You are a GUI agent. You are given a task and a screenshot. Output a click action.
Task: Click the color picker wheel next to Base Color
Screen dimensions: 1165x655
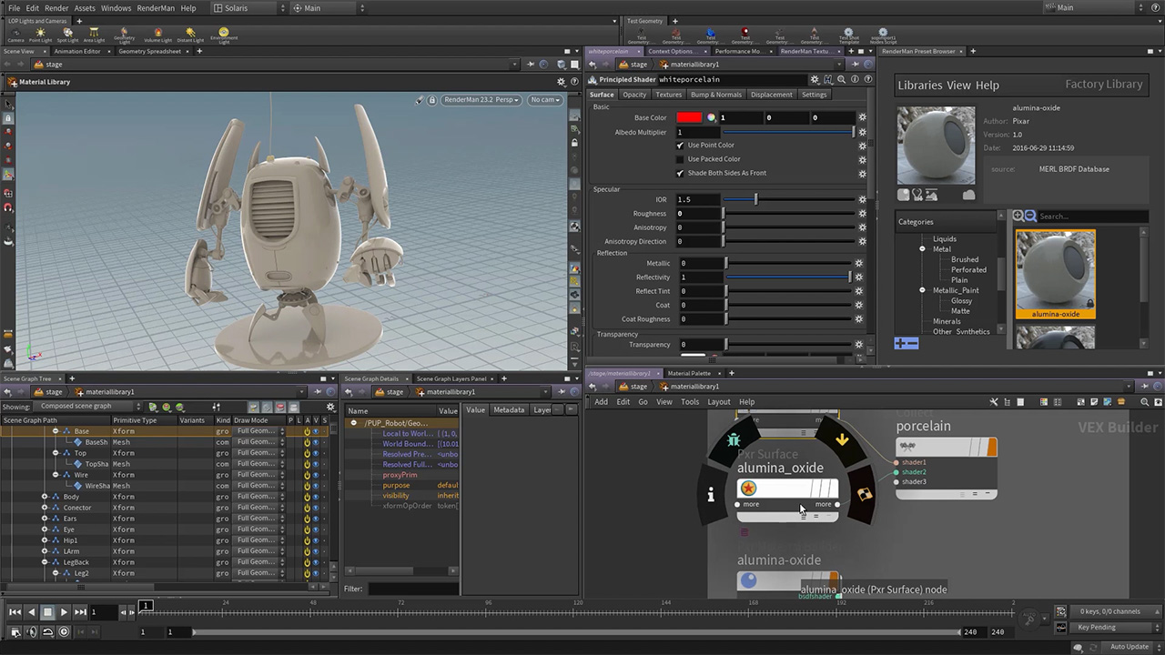(x=711, y=117)
